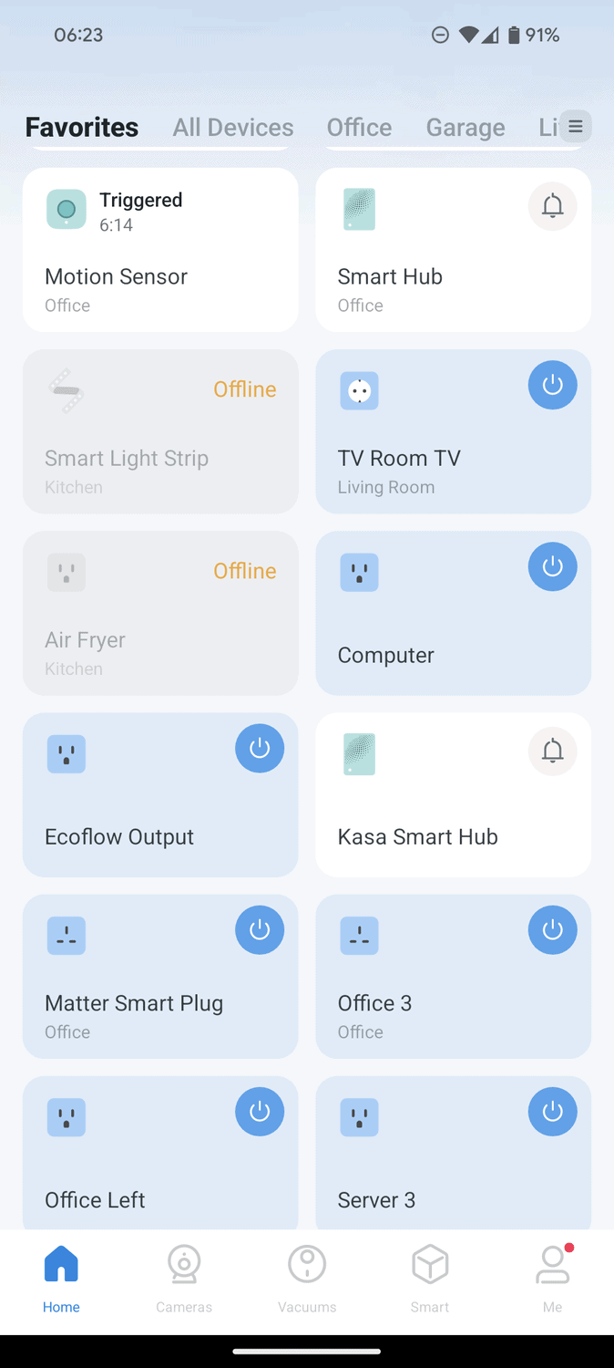Turn off the Computer plug
Image resolution: width=614 pixels, height=1368 pixels.
point(552,566)
